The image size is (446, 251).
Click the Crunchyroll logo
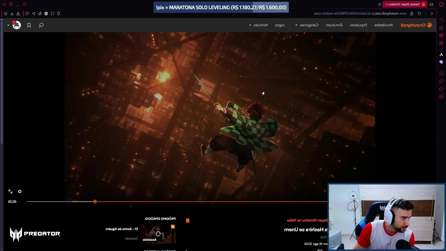tap(416, 25)
